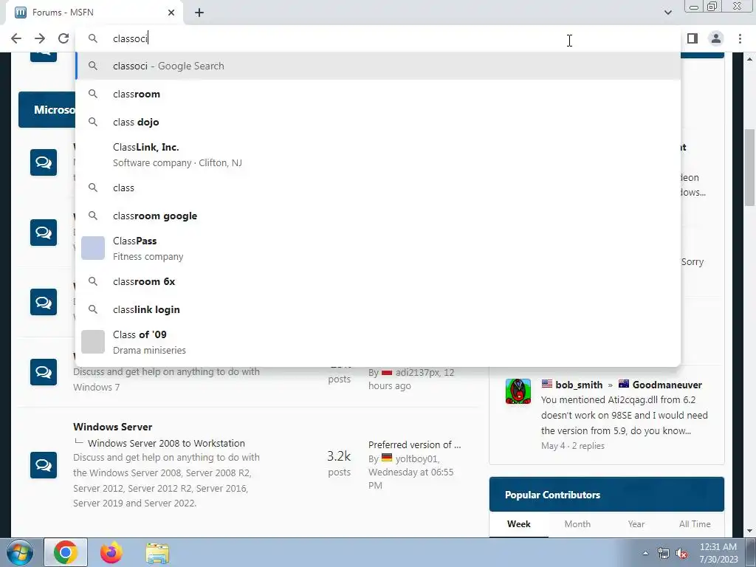The image size is (756, 567).
Task: Close the Forums - MSFN tab
Action: pyautogui.click(x=171, y=13)
